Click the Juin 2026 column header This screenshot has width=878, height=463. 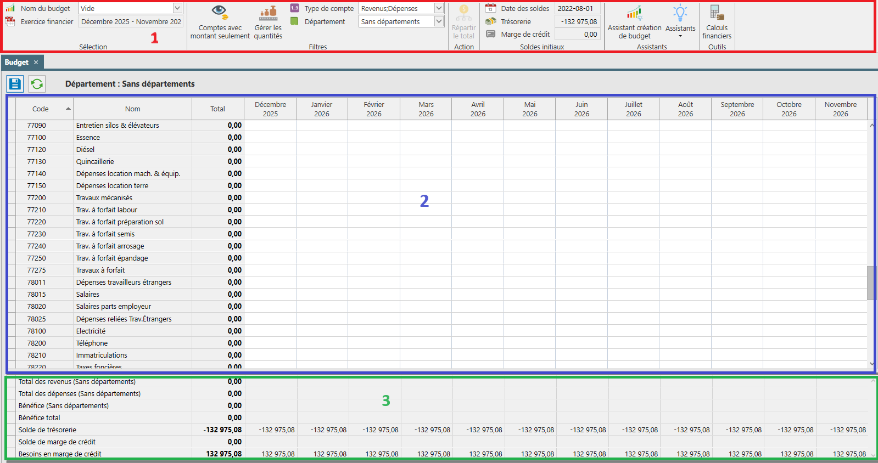(581, 109)
